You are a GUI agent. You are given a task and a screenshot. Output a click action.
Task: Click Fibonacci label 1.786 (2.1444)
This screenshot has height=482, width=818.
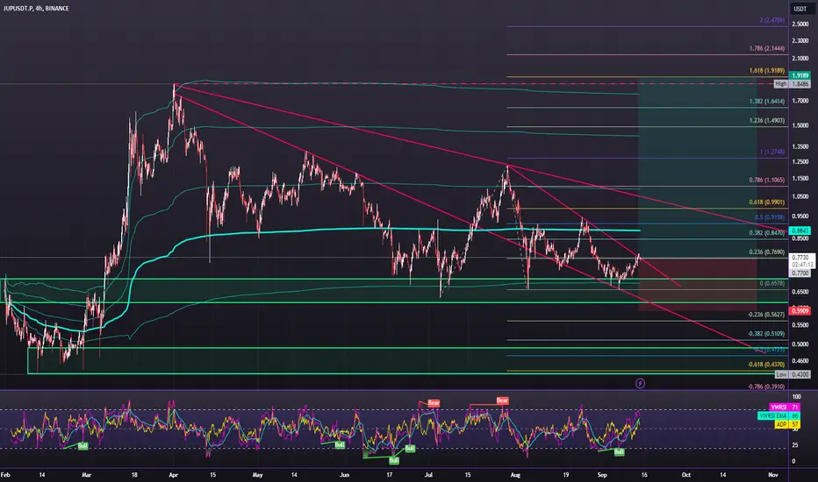coord(767,48)
